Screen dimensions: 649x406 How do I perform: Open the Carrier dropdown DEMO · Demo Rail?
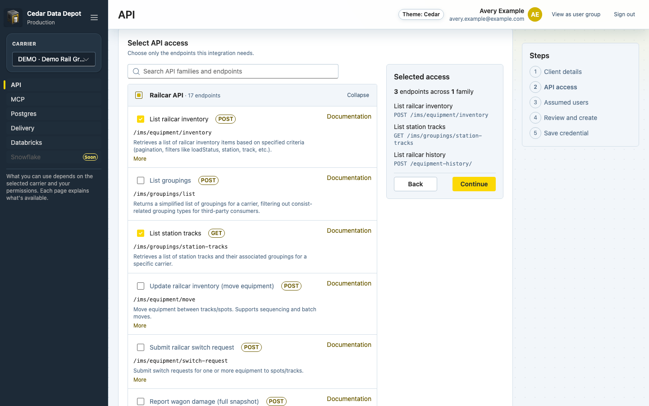tap(54, 59)
